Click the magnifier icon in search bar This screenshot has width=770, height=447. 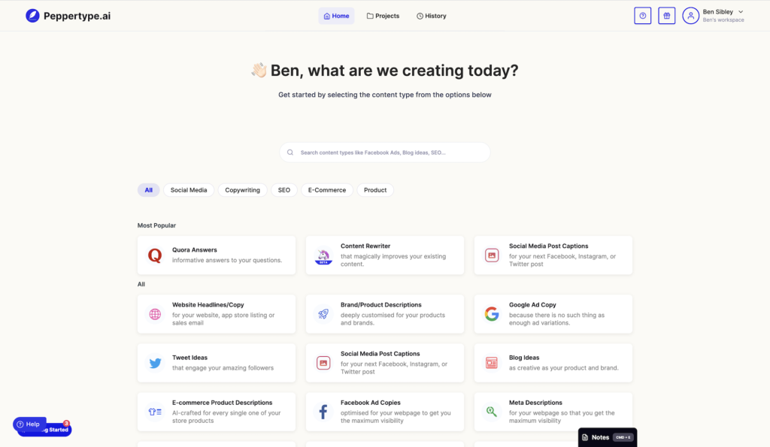[290, 153]
